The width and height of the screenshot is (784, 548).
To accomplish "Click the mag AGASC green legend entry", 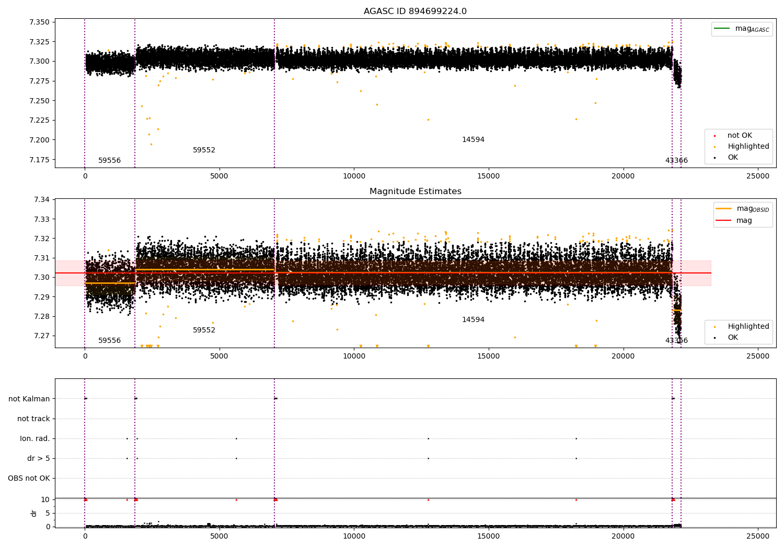I will (x=742, y=29).
